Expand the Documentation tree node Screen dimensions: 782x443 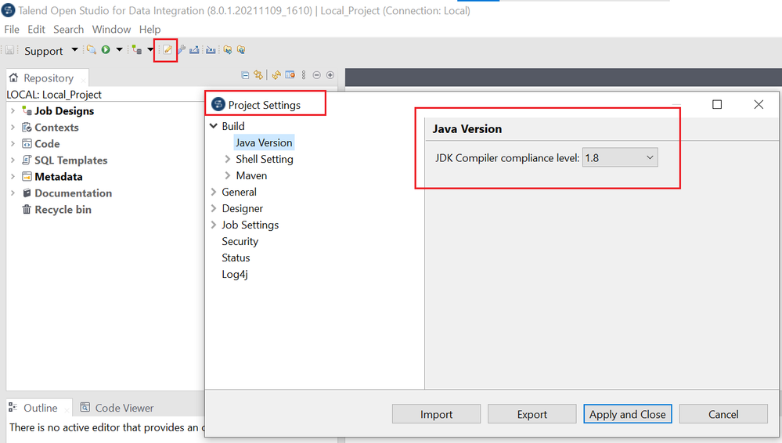coord(13,193)
